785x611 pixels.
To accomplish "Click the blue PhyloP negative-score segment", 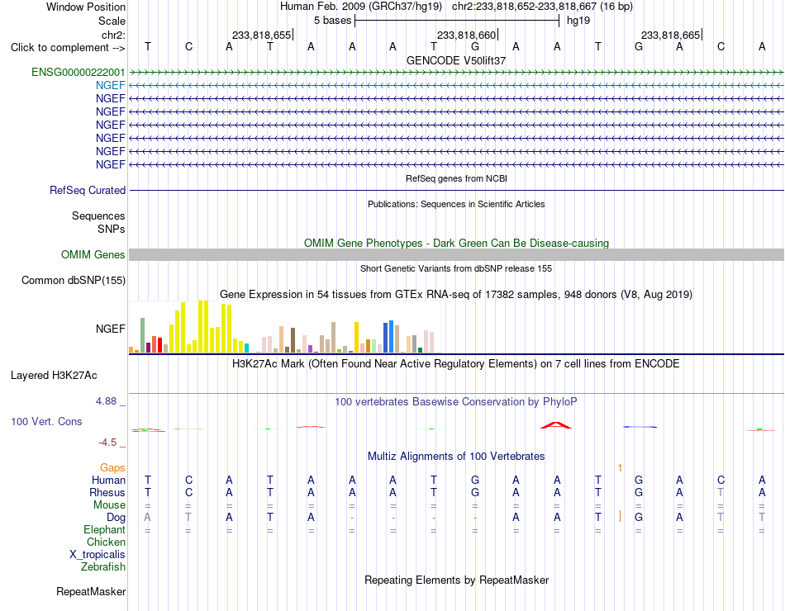I will [640, 427].
